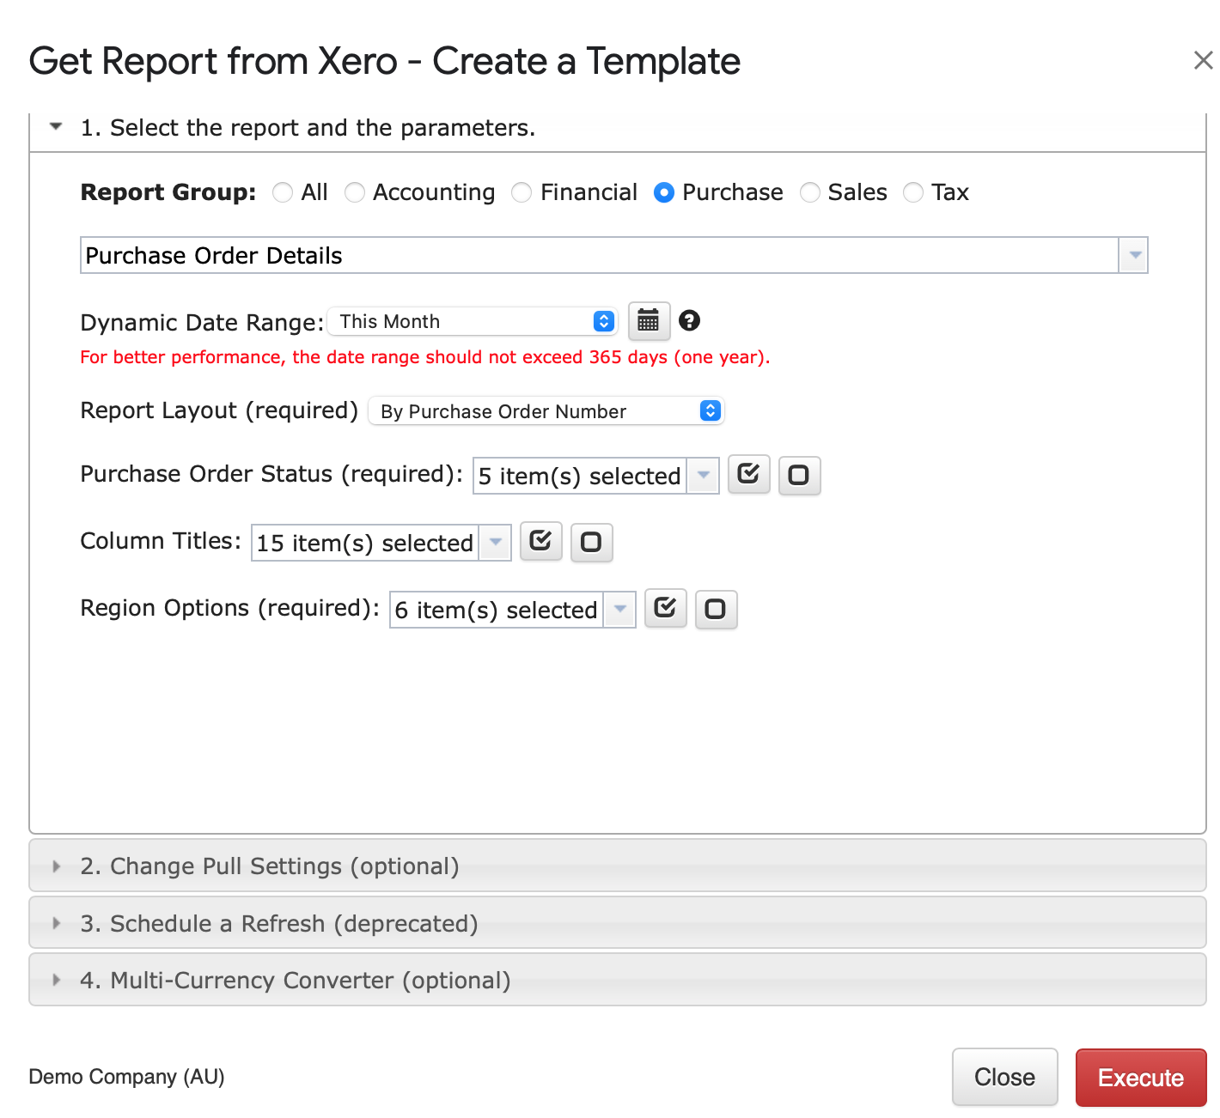Expand Purchase Order Status multi-select list

point(703,476)
